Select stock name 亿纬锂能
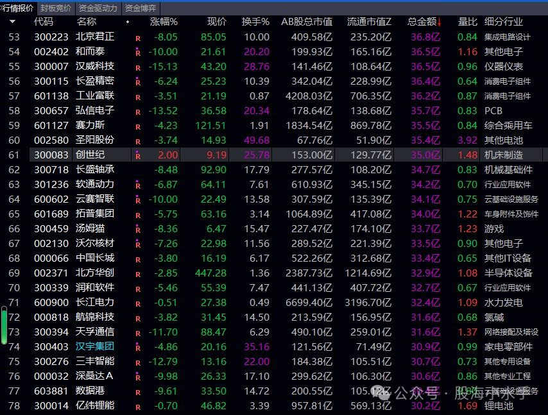This screenshot has width=548, height=415. point(95,405)
